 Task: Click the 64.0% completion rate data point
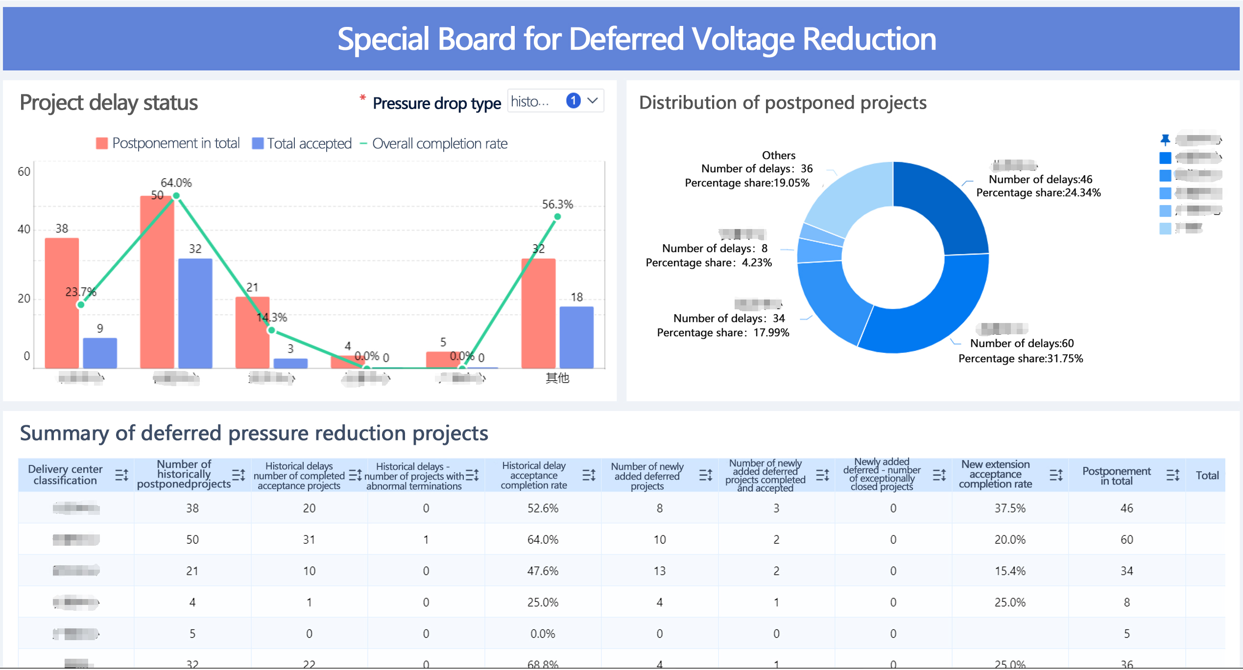[x=176, y=196]
